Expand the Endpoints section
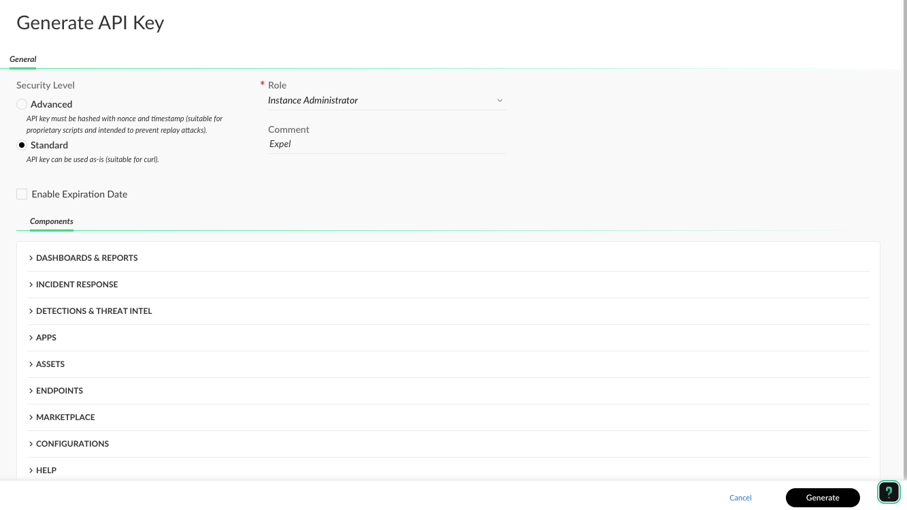 [x=449, y=391]
